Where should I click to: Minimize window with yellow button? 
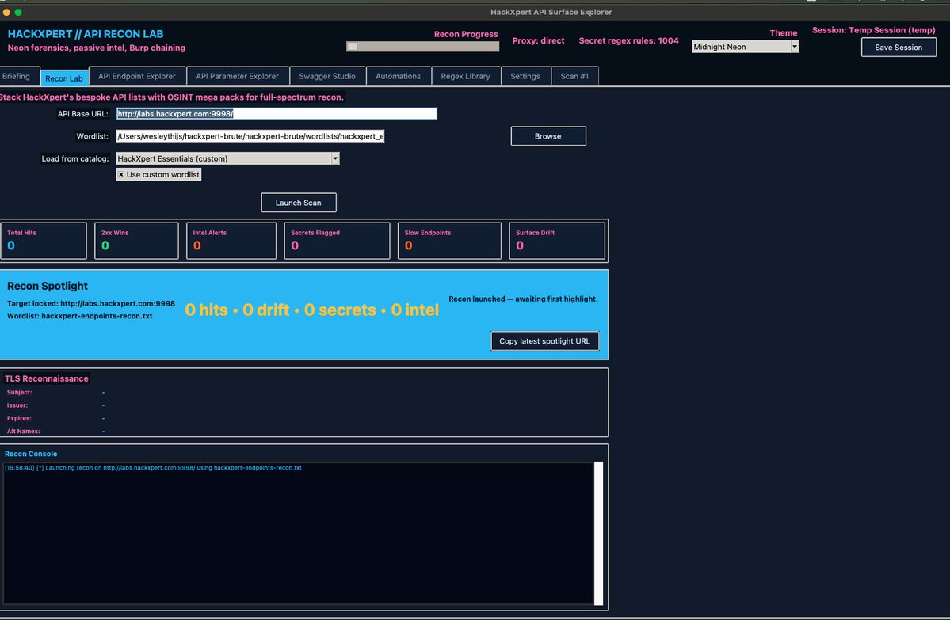pos(6,12)
